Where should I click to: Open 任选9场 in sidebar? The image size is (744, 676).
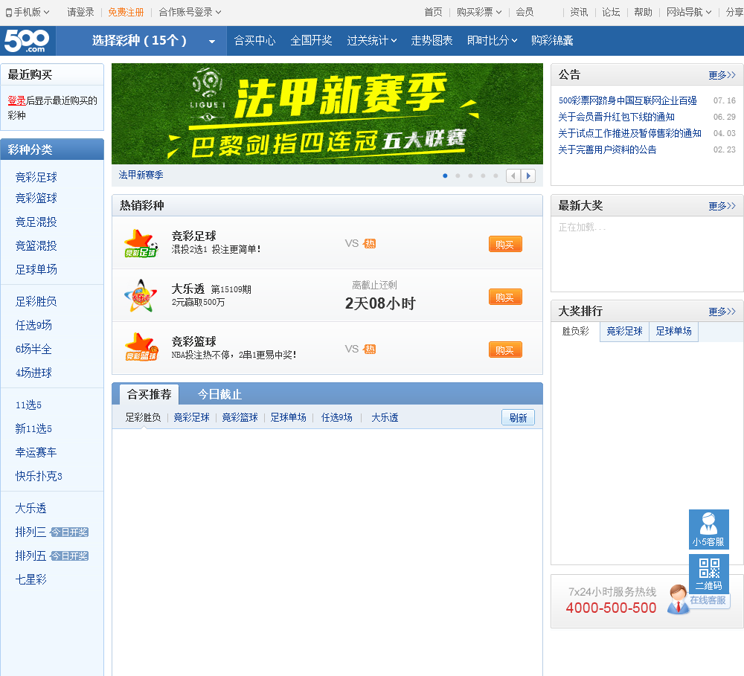pyautogui.click(x=33, y=325)
